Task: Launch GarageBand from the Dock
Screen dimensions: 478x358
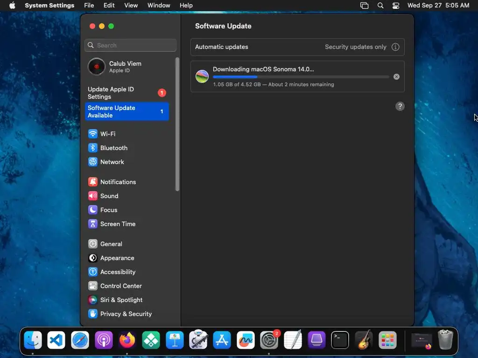Action: (364, 339)
